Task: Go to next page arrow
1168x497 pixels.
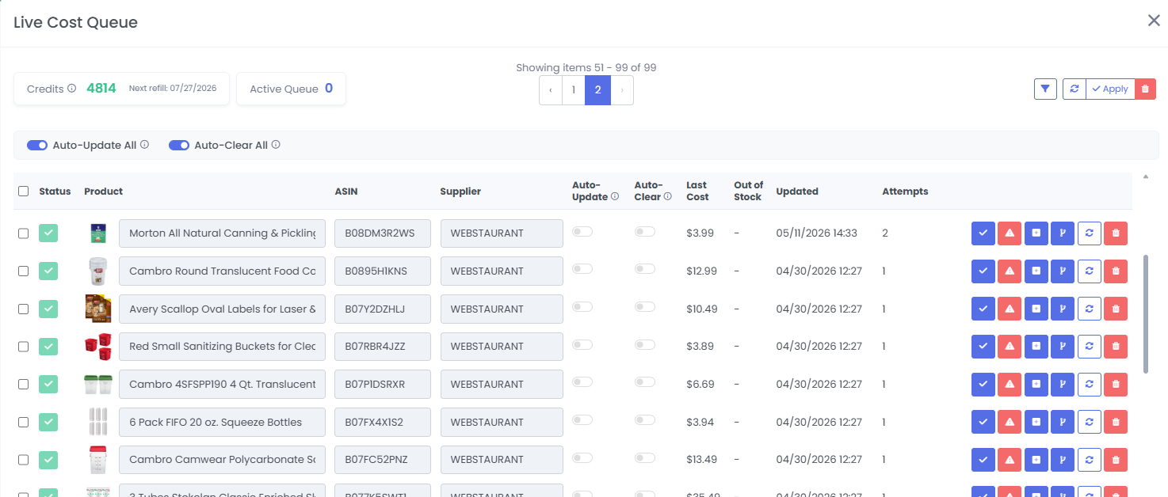Action: tap(622, 90)
